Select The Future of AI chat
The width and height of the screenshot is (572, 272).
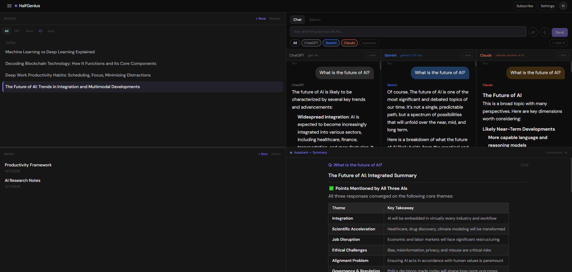point(143,87)
